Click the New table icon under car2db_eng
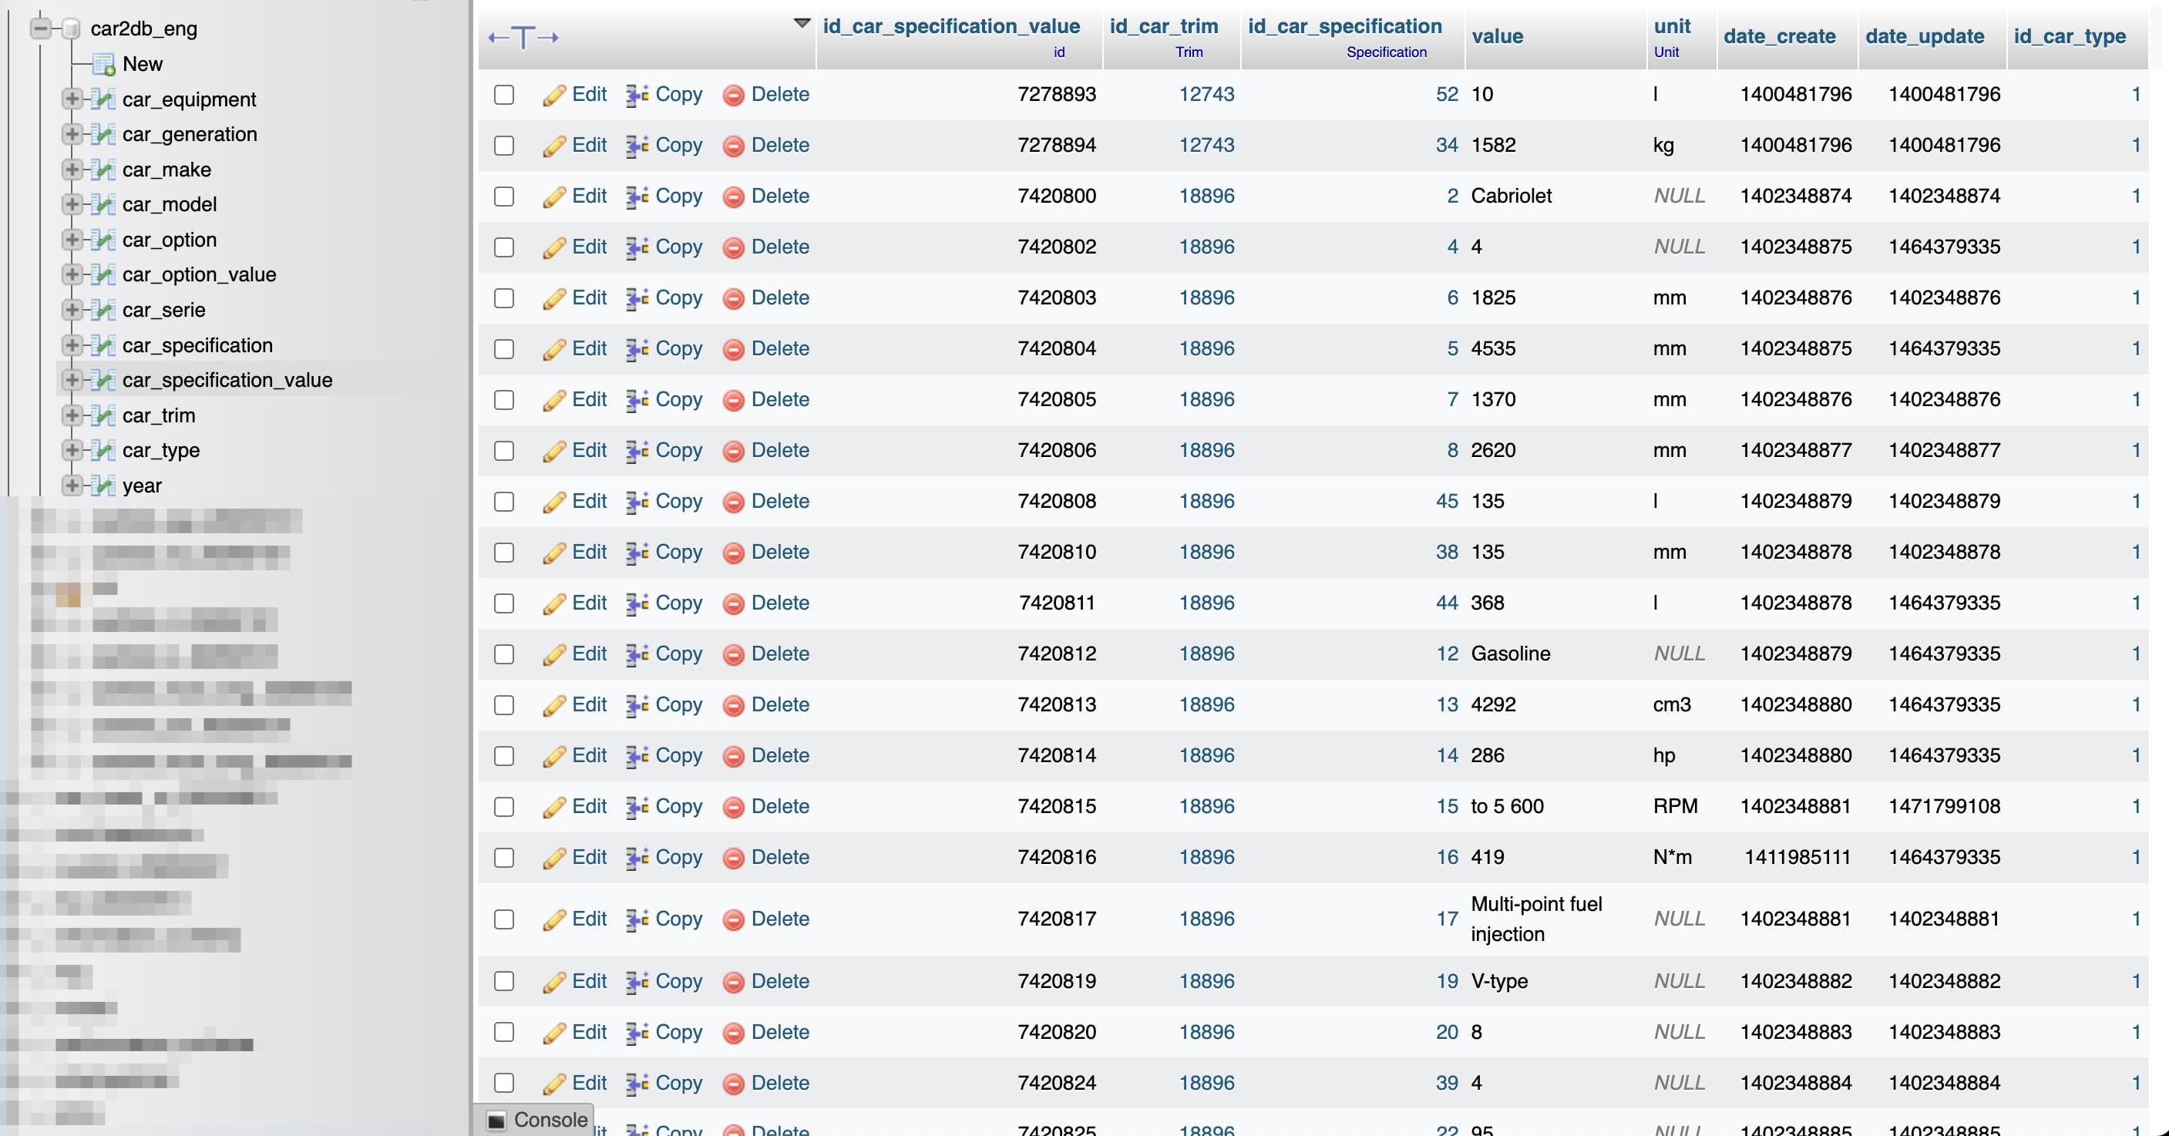Screen dimensions: 2169x1136 (x=103, y=64)
